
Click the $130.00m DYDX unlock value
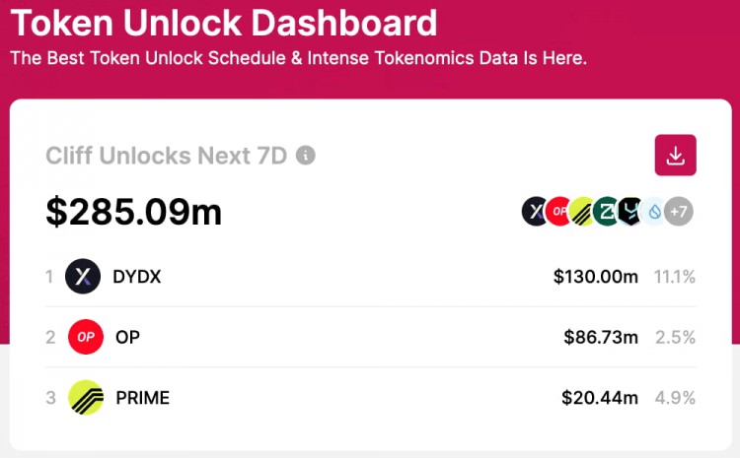tap(596, 277)
